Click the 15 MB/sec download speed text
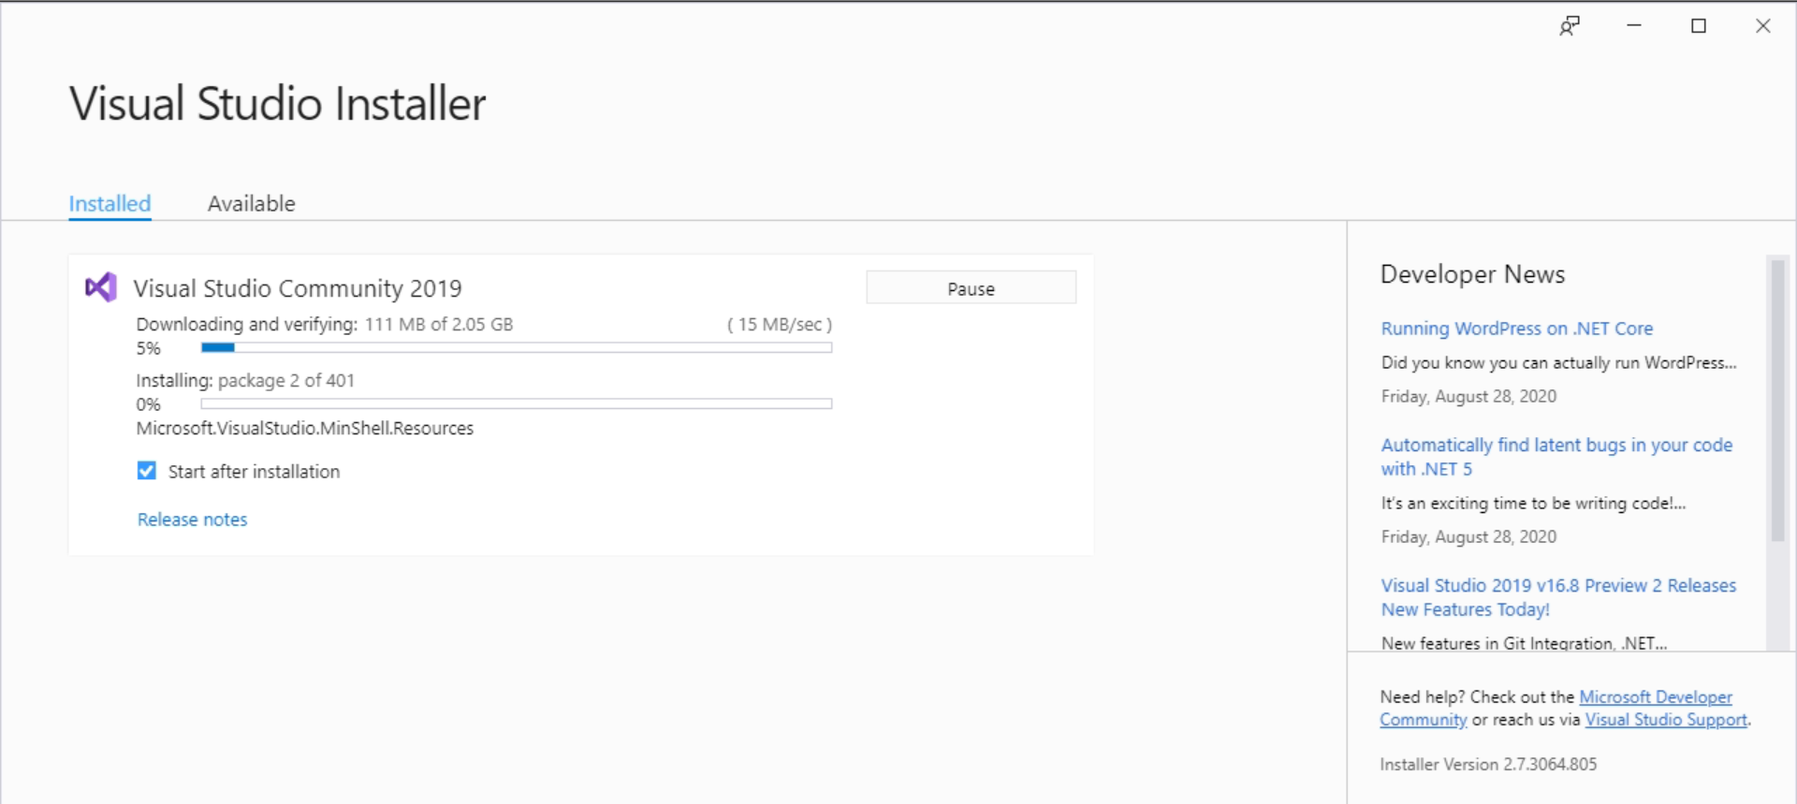The width and height of the screenshot is (1797, 804). click(x=780, y=325)
